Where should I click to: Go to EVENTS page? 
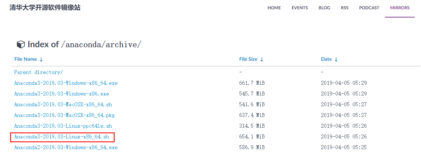tap(300, 8)
